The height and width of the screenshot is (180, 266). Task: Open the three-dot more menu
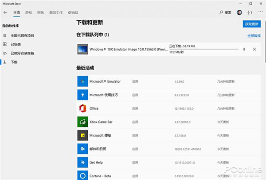(259, 13)
